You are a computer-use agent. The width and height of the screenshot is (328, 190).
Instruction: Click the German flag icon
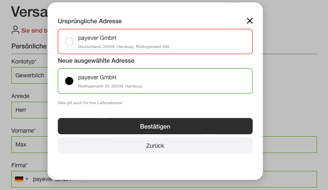pos(19,179)
